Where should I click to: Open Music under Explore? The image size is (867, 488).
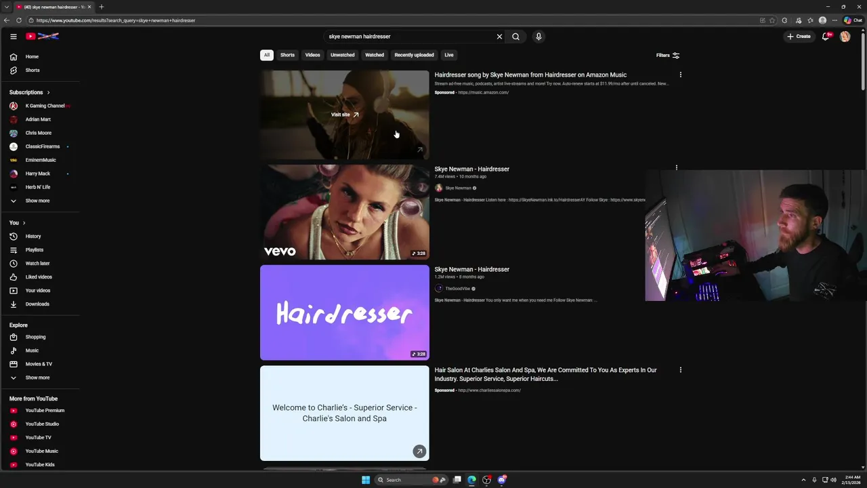41,350
